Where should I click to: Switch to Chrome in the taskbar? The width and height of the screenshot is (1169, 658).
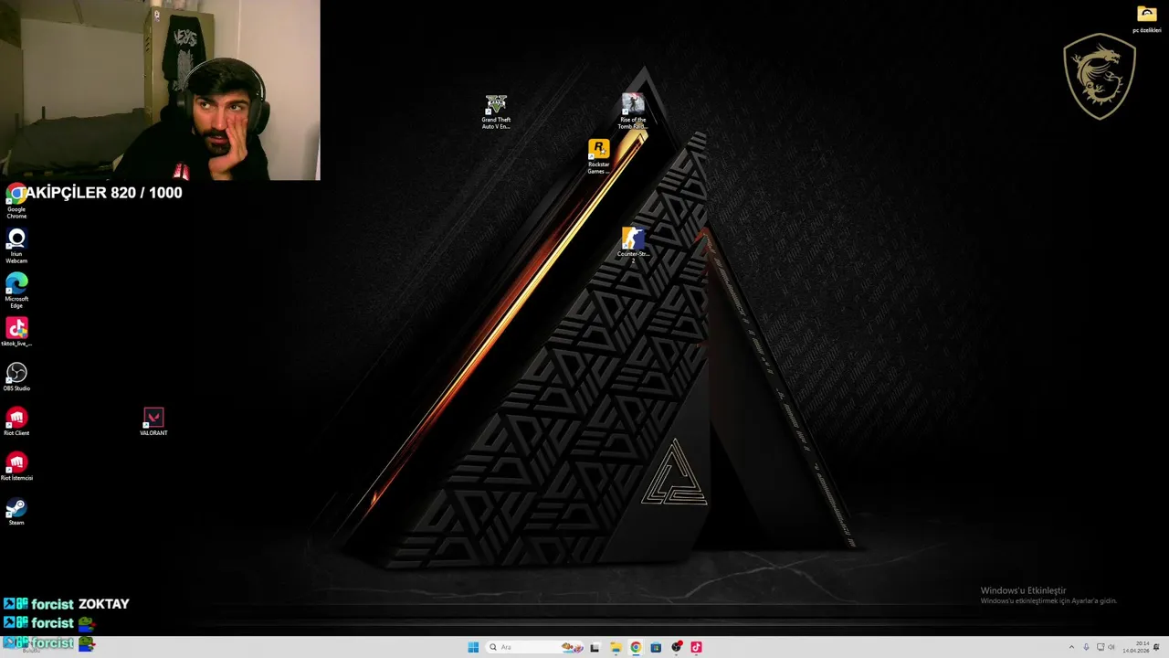point(636,647)
